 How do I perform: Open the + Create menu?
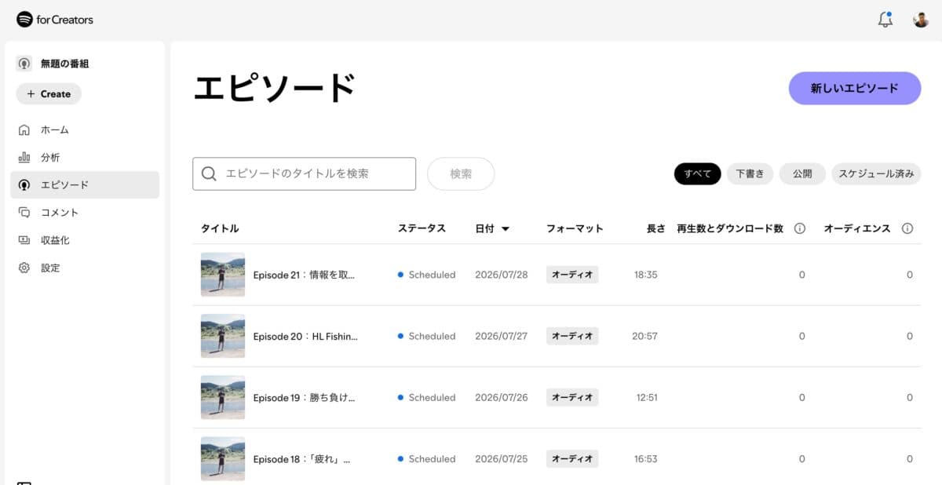coord(49,93)
